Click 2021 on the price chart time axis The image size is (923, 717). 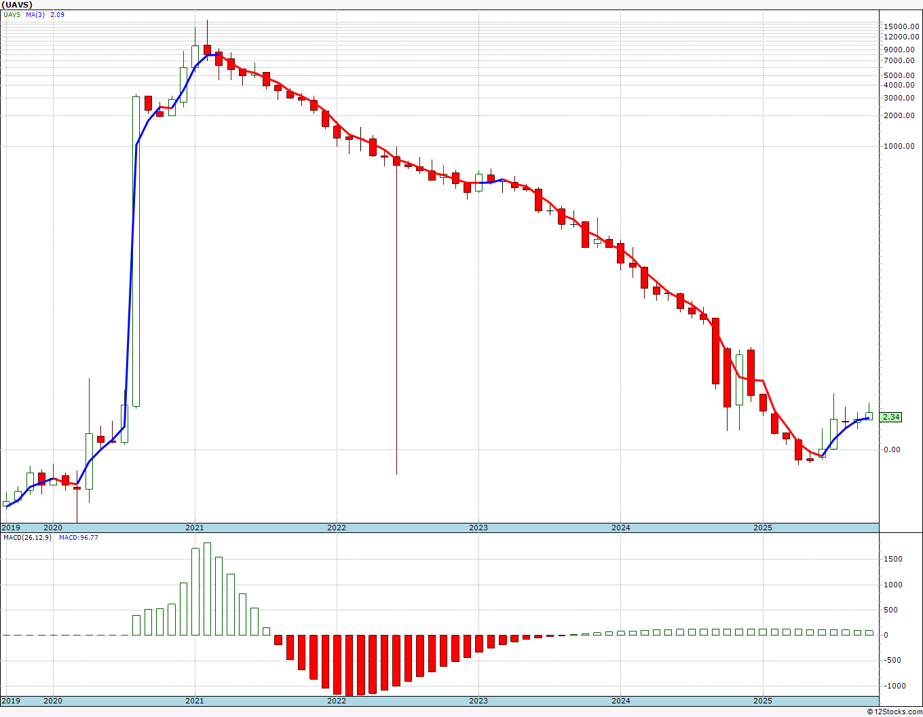(195, 528)
